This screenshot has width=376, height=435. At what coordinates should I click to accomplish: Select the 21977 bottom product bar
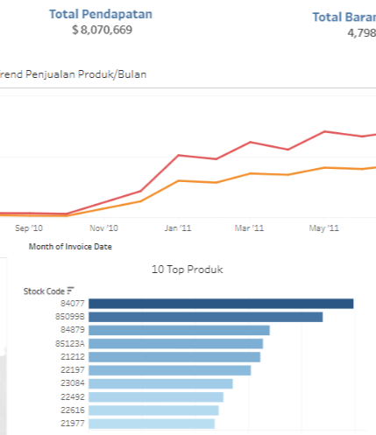(x=152, y=424)
